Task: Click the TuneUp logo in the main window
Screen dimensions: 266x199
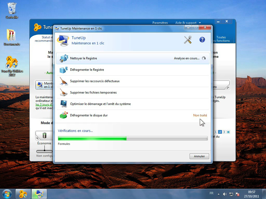Action: [38, 27]
